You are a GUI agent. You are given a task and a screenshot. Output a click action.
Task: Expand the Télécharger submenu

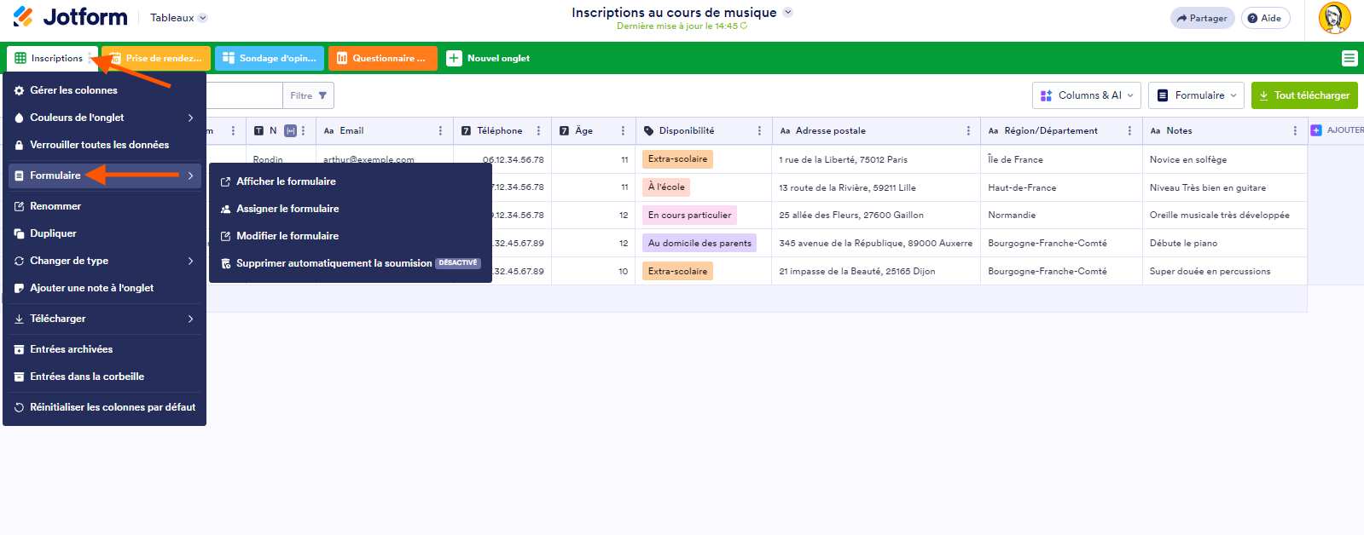(104, 319)
